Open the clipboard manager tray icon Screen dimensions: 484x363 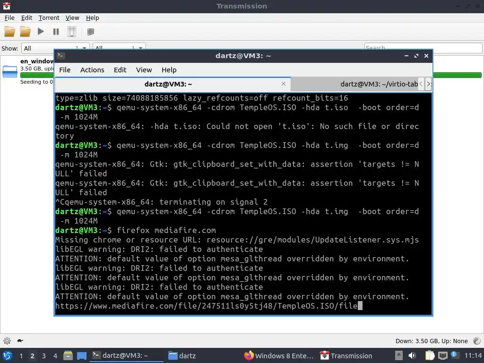click(x=430, y=355)
